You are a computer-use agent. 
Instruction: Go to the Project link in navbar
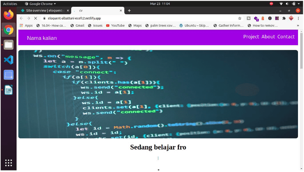(x=251, y=36)
